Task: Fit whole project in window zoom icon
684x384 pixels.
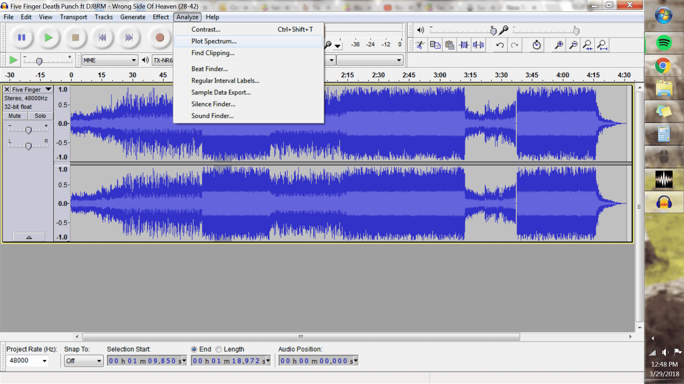Action: tap(602, 45)
